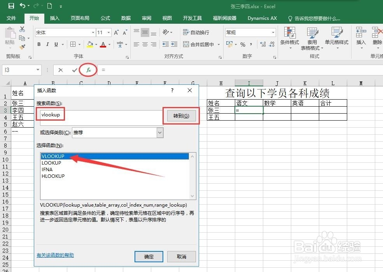383x272 pixels.
Task: Open borders dropdown arrow
Action: 79,44
